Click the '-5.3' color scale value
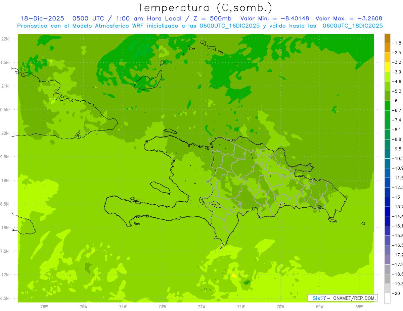 coord(397,91)
